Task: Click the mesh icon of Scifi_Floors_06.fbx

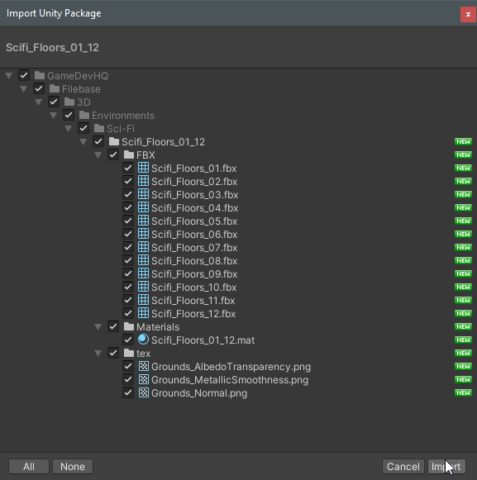Action: tap(143, 234)
